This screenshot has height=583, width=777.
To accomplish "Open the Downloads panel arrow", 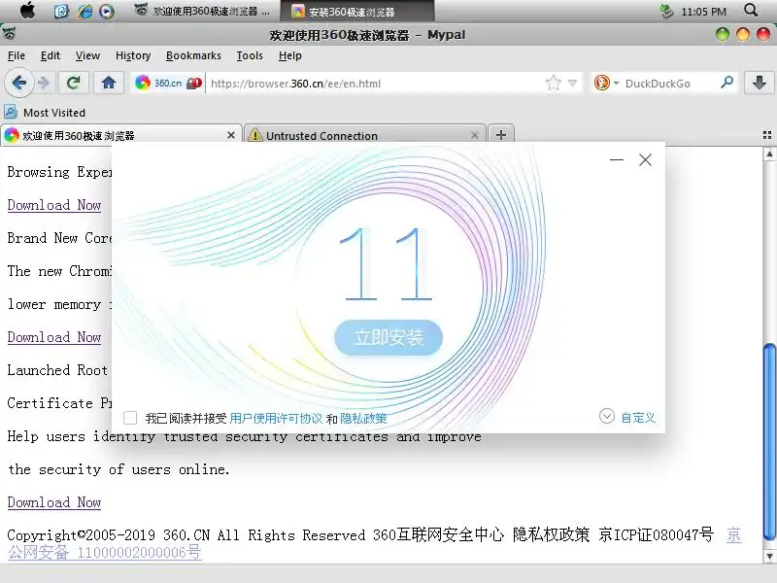I will 760,83.
